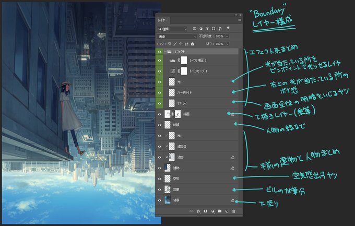The height and width of the screenshot is (226, 355).
Task: Click lock position icon
Action: [181, 44]
